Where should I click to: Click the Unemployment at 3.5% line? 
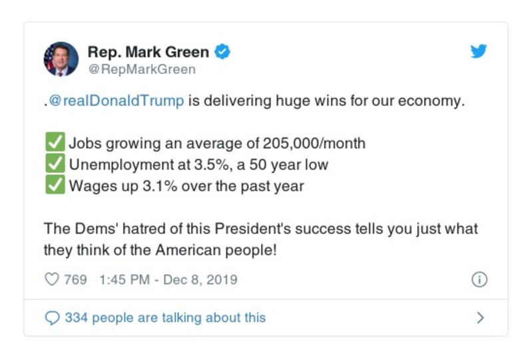point(198,164)
